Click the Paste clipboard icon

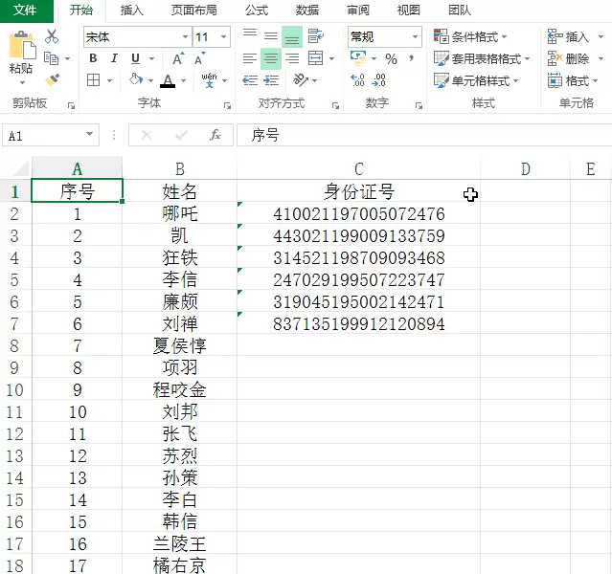coord(22,44)
